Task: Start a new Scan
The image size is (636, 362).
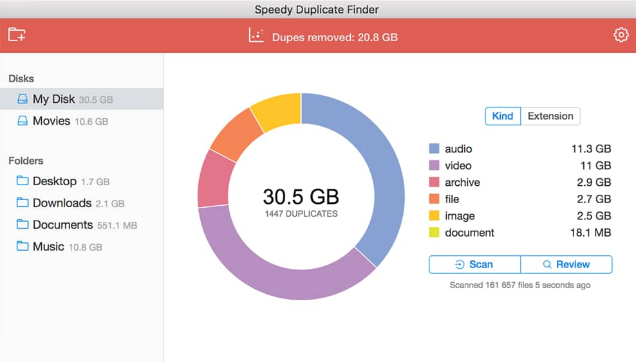Action: tap(474, 264)
